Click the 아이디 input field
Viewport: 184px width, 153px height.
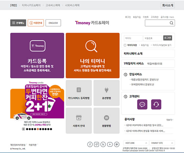click(133, 38)
